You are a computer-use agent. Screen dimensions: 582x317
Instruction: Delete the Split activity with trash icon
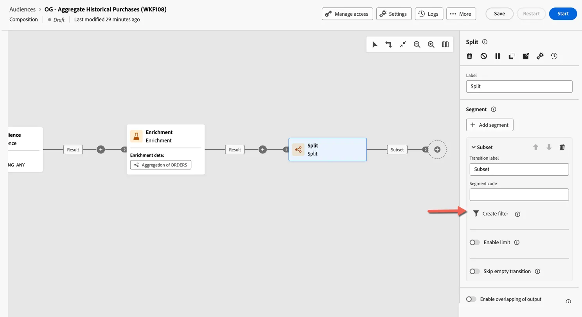pyautogui.click(x=470, y=56)
